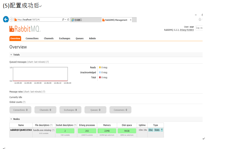Screen dimensions: 226x149
Task: Close the RabbitMQ Management tab
Action: [130, 20]
